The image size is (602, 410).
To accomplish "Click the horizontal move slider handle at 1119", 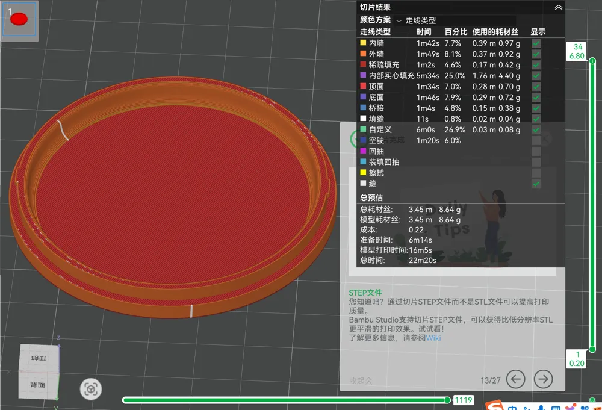I will [447, 400].
